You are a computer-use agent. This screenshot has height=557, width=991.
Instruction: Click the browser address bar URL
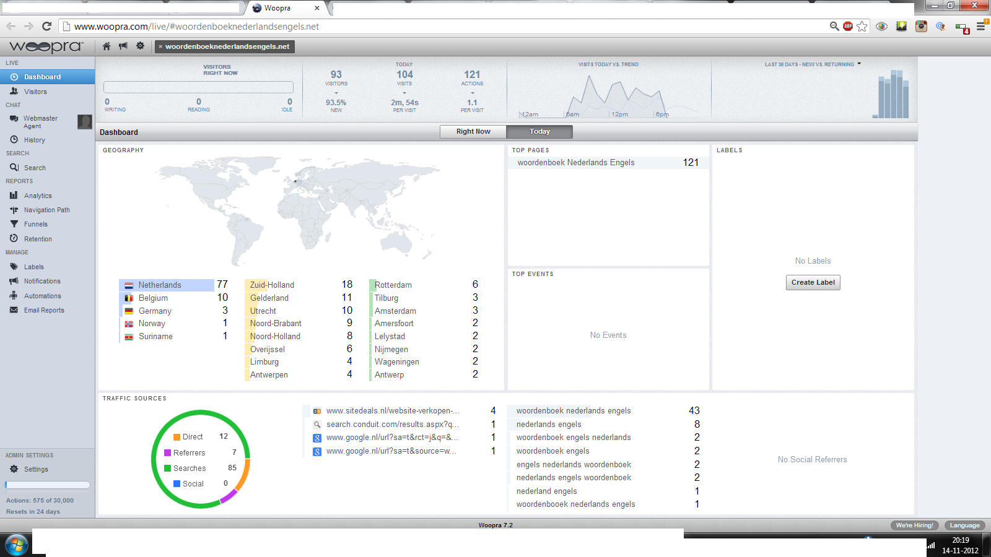[196, 27]
